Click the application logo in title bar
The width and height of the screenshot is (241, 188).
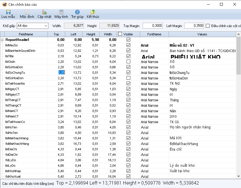(4, 4)
